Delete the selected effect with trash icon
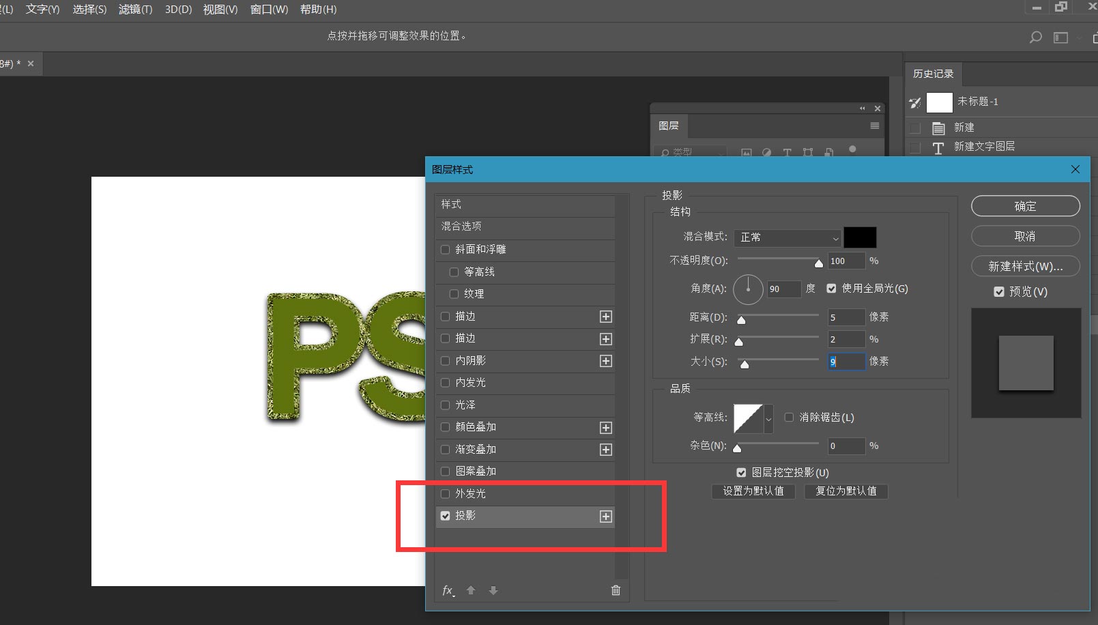This screenshot has width=1098, height=625. pos(616,590)
